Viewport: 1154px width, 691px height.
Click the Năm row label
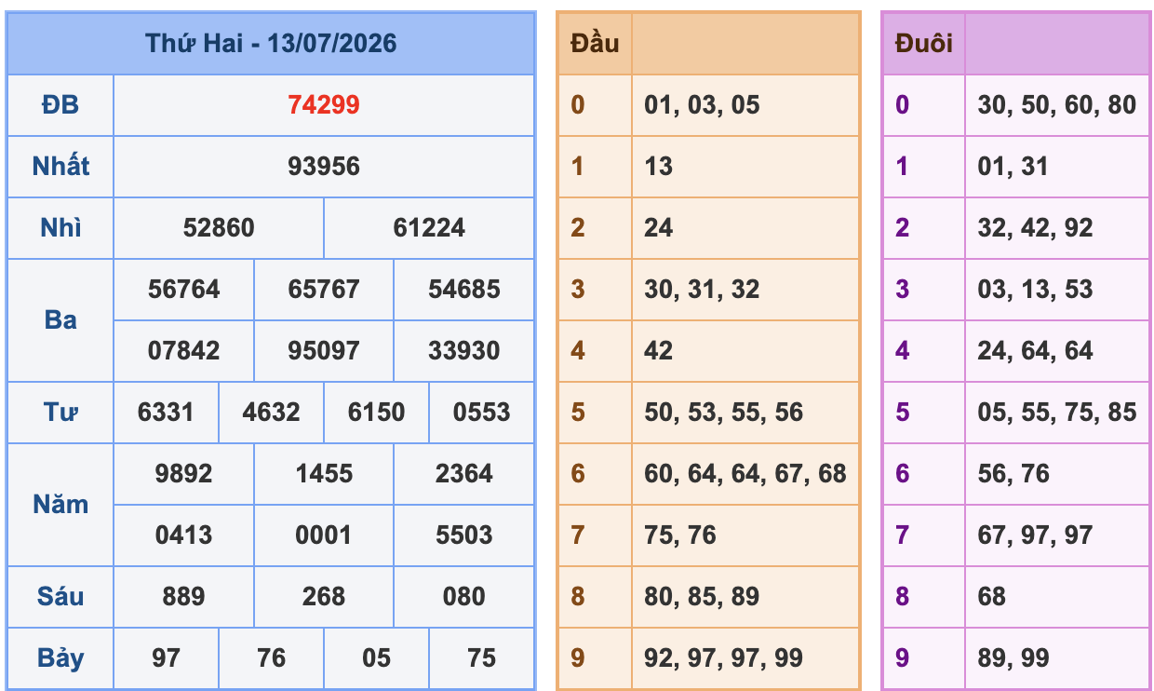(60, 505)
